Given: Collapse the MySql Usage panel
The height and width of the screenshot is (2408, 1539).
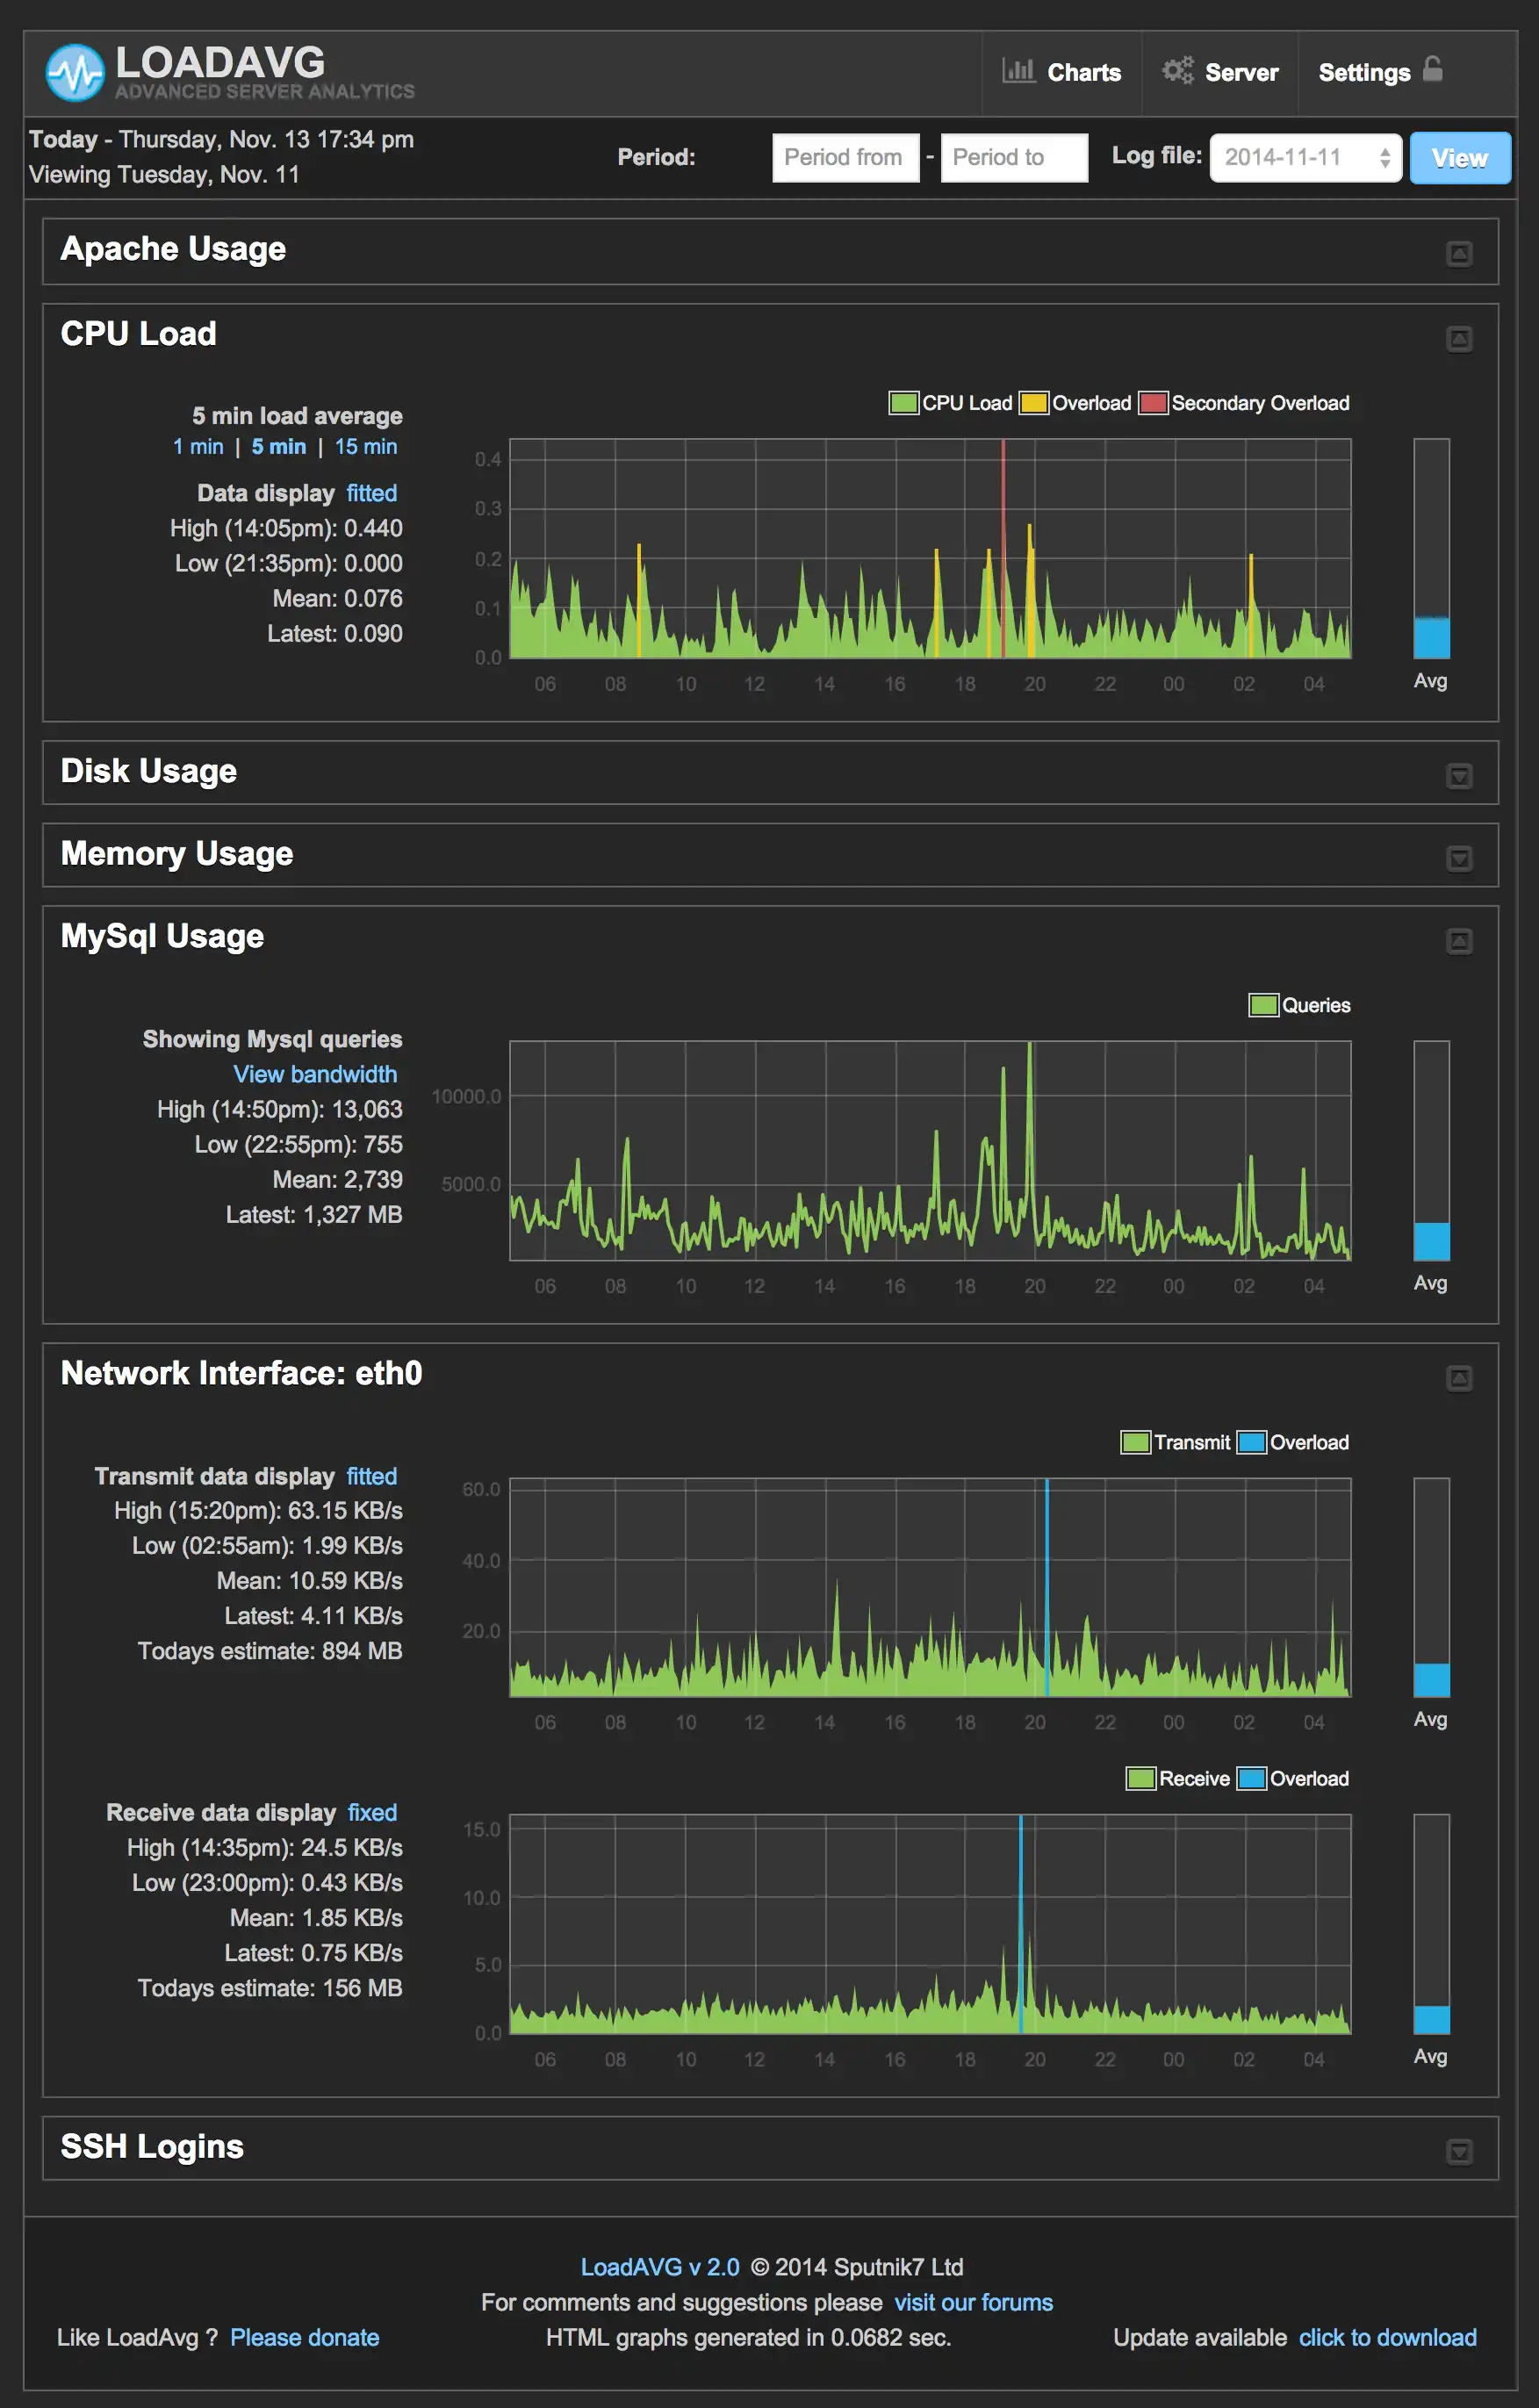Looking at the screenshot, I should pos(1459,941).
